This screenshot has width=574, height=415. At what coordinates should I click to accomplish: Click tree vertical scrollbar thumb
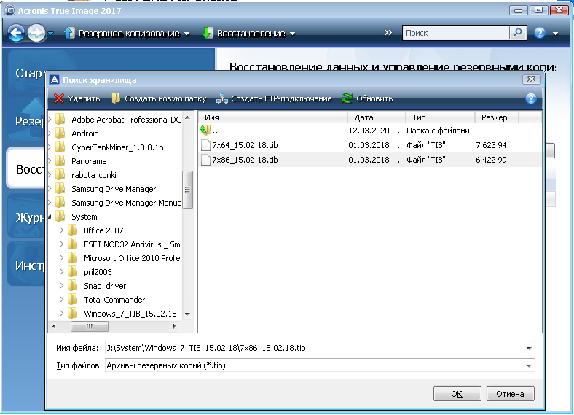click(187, 189)
